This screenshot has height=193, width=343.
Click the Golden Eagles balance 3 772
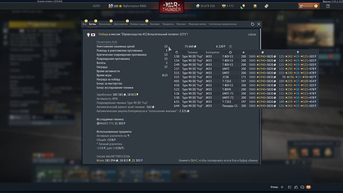(228, 6)
